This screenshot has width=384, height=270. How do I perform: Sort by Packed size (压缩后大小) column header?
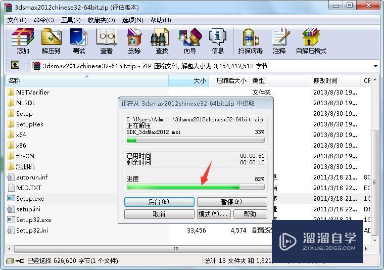pos(229,80)
